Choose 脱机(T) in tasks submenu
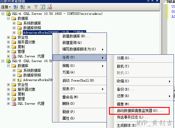Screen dimensions: 175x128 click(x=140, y=67)
